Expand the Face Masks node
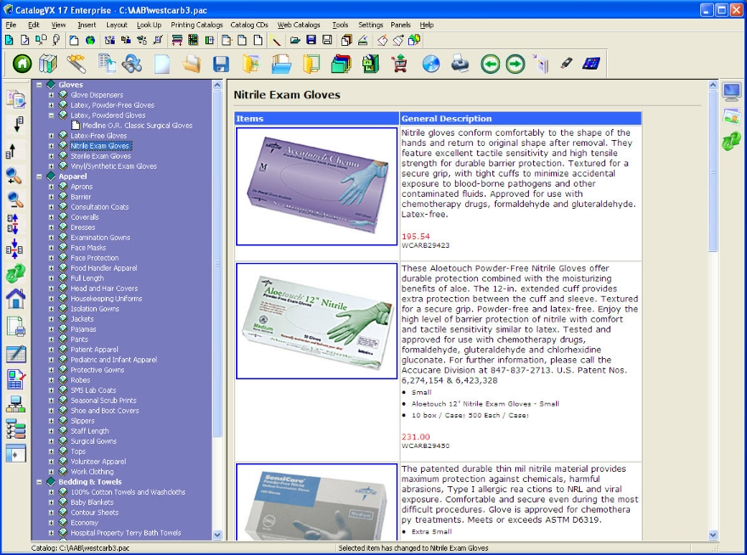 coord(51,248)
